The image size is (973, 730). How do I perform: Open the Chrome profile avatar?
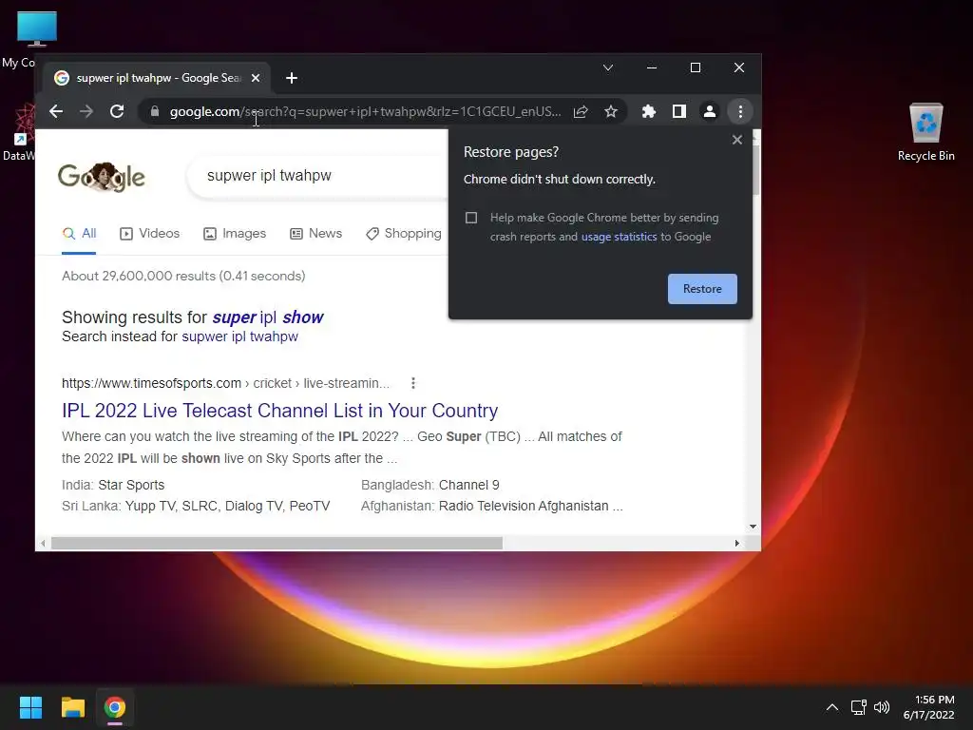coord(709,112)
